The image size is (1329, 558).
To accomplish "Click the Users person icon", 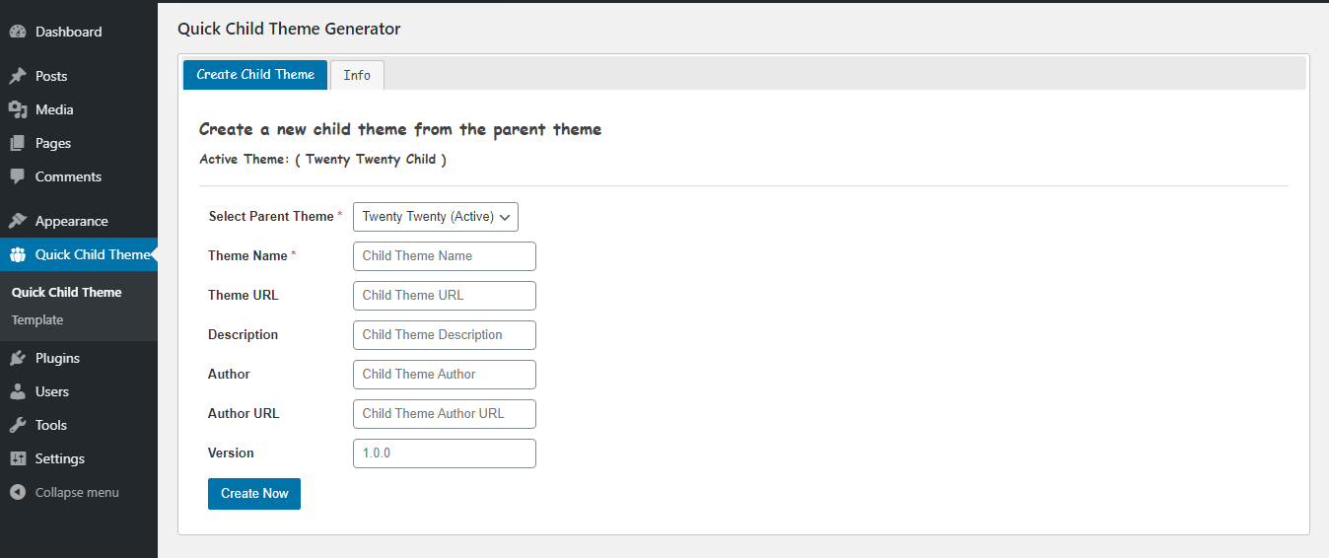I will click(18, 391).
